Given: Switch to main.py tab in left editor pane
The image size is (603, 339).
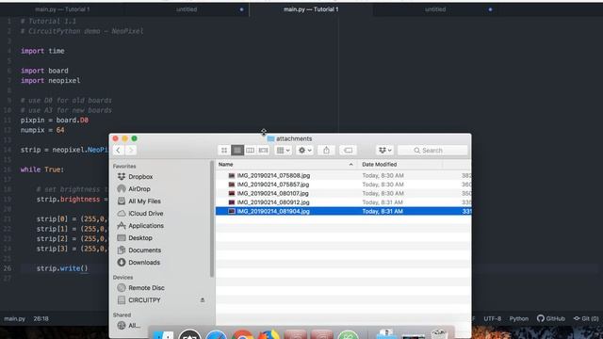Looking at the screenshot, I should pos(62,9).
